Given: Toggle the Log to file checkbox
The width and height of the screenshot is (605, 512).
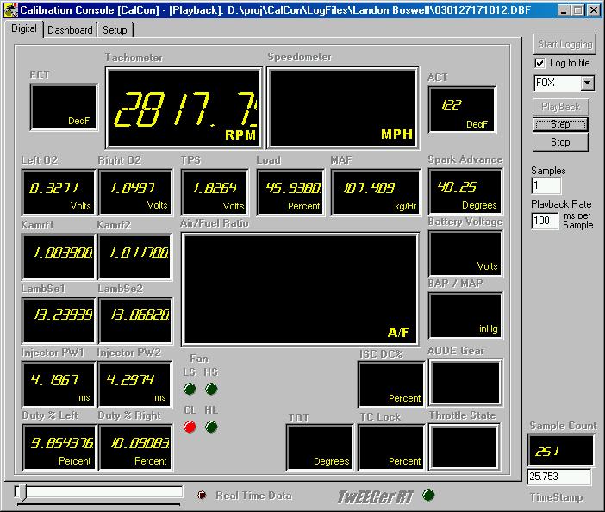Looking at the screenshot, I should 540,63.
